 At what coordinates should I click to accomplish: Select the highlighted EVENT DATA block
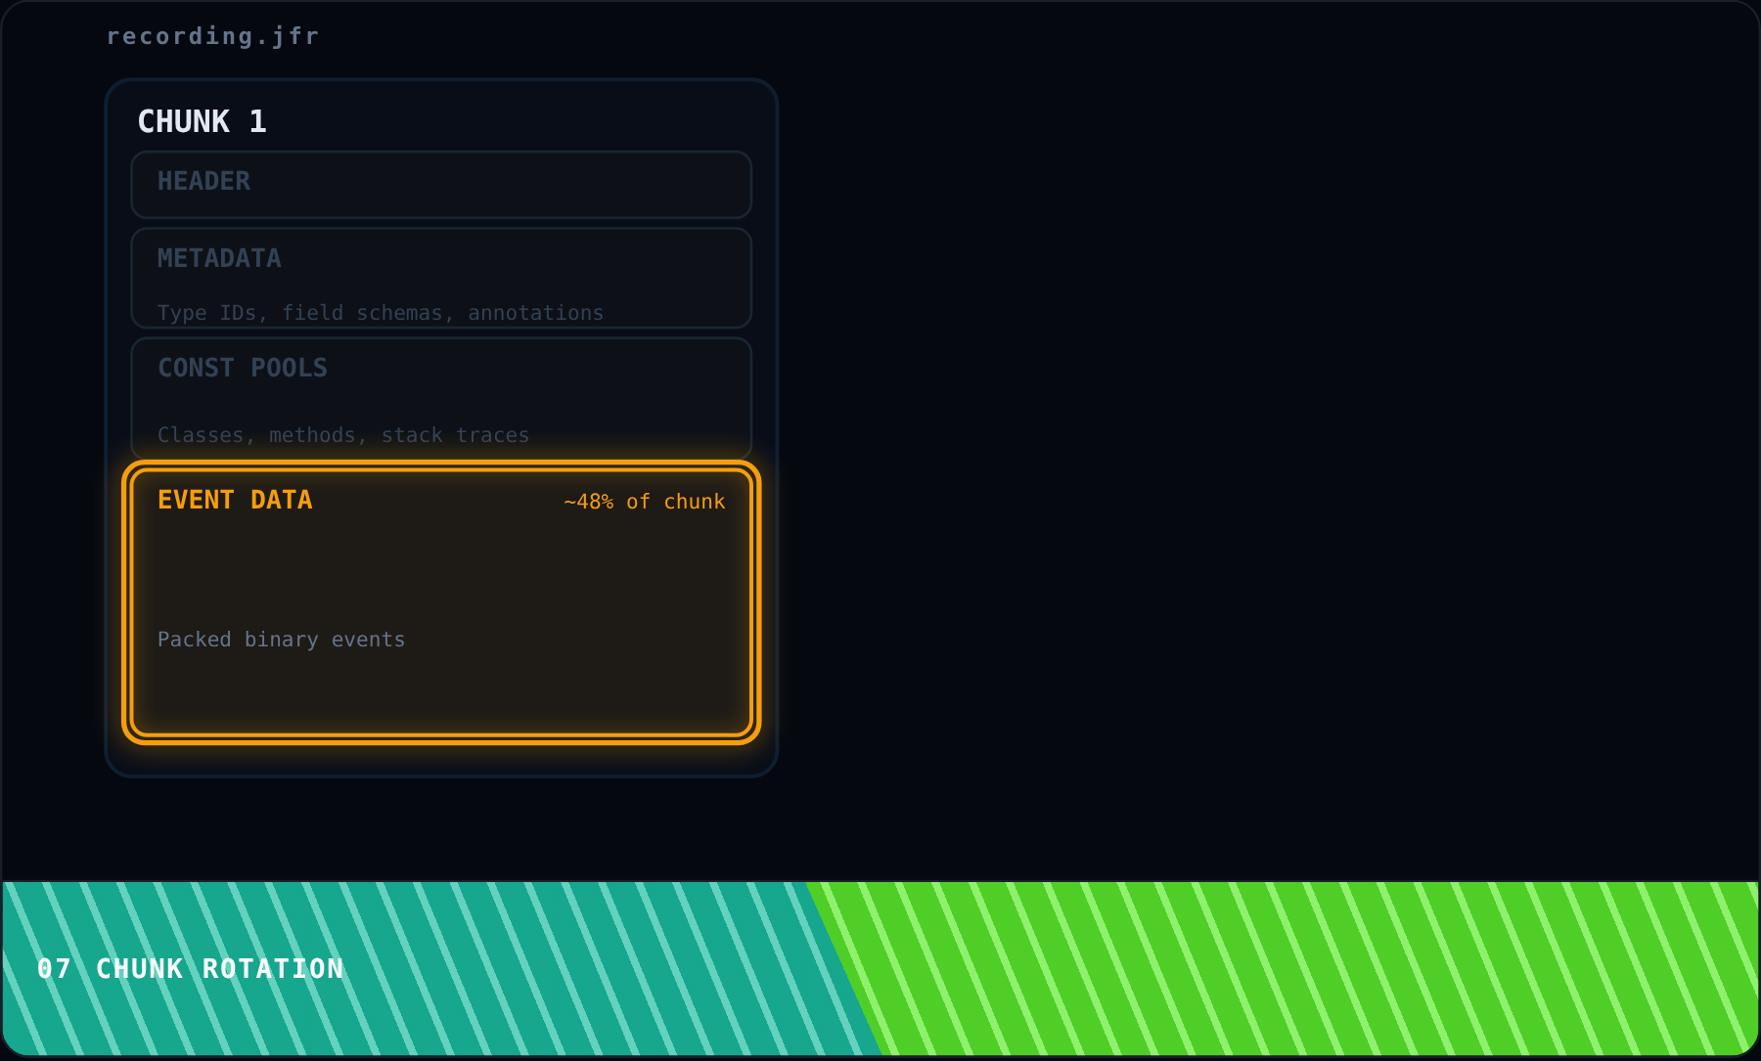point(441,602)
